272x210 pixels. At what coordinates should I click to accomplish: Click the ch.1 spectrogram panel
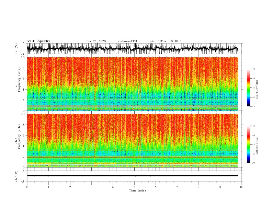(x=132, y=84)
